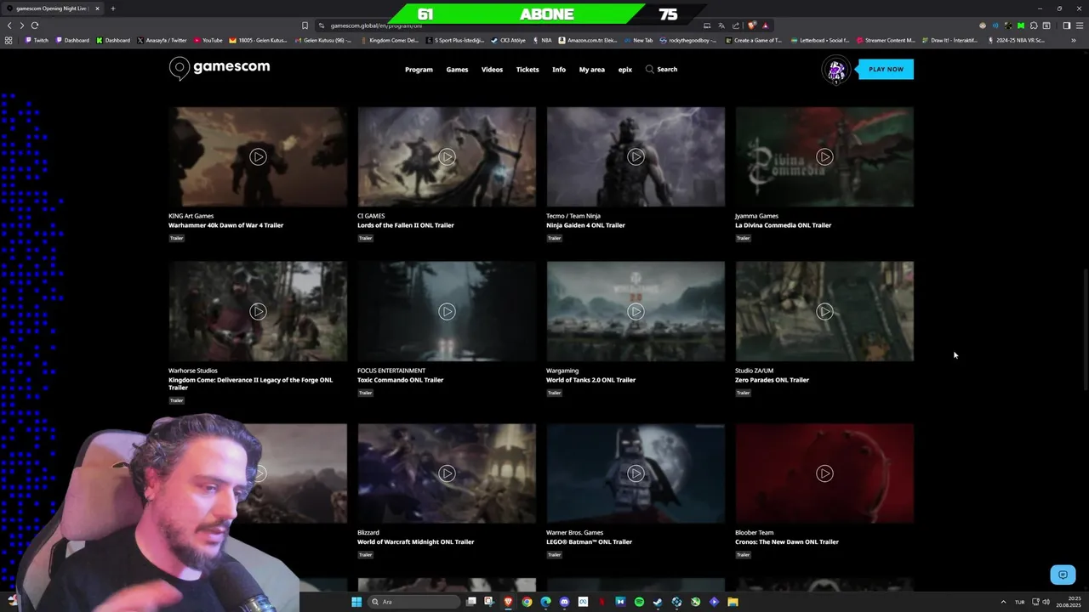Viewport: 1089px width, 612px height.
Task: Open the Brave main hamburger menu
Action: [x=1080, y=25]
